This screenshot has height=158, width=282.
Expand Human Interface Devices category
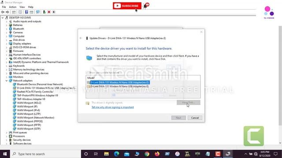(7, 55)
